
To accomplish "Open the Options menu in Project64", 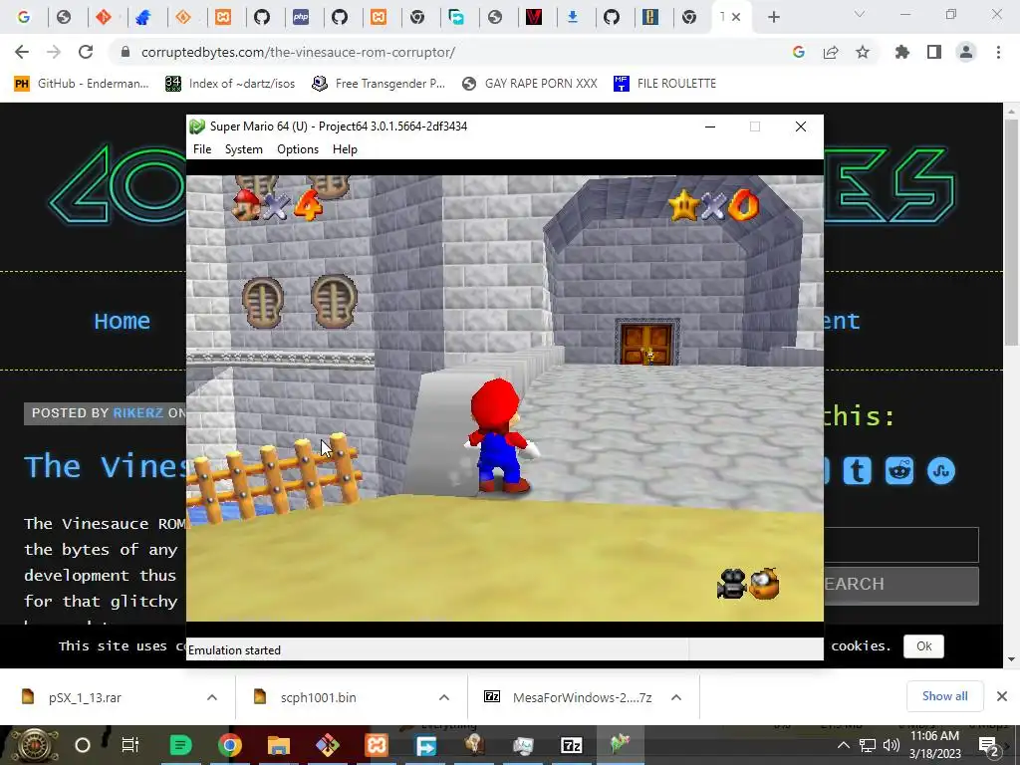I will point(298,149).
